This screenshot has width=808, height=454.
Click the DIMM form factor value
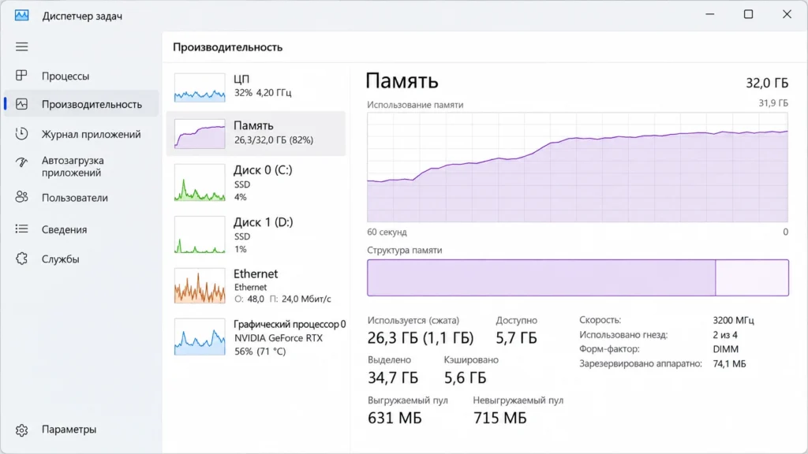click(726, 349)
